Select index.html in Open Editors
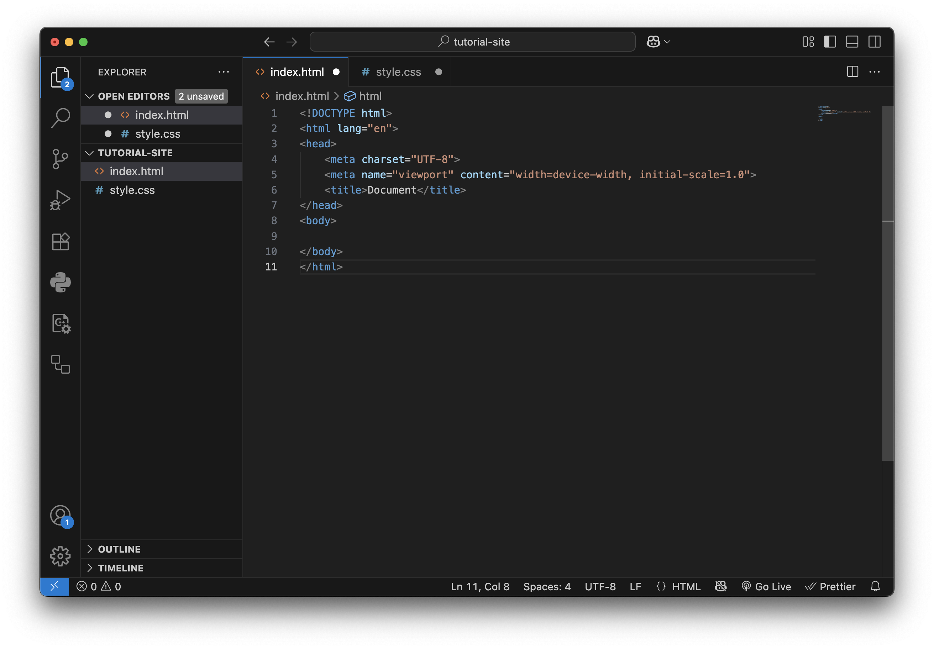The height and width of the screenshot is (649, 934). pos(161,115)
